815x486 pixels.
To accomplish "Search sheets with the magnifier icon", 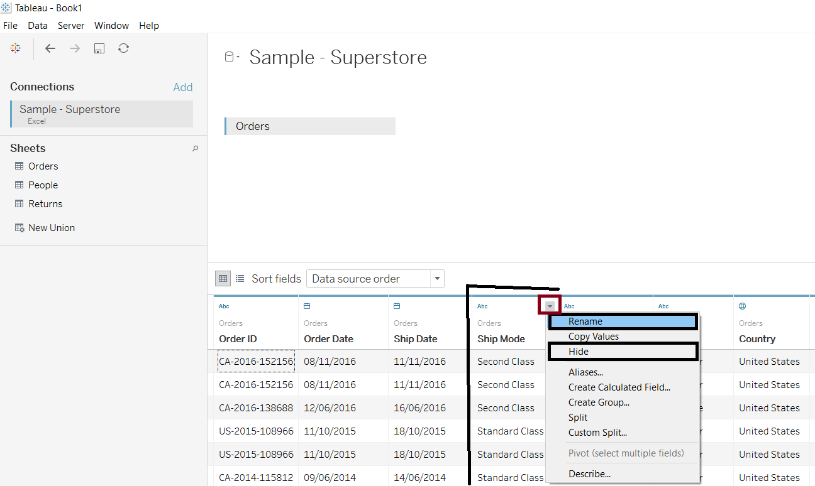I will point(195,149).
